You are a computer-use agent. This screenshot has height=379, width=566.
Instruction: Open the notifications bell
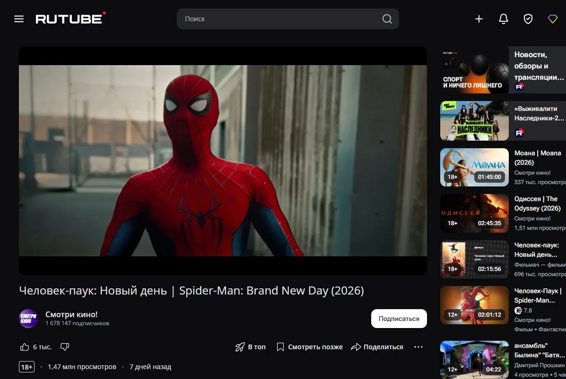coord(503,19)
